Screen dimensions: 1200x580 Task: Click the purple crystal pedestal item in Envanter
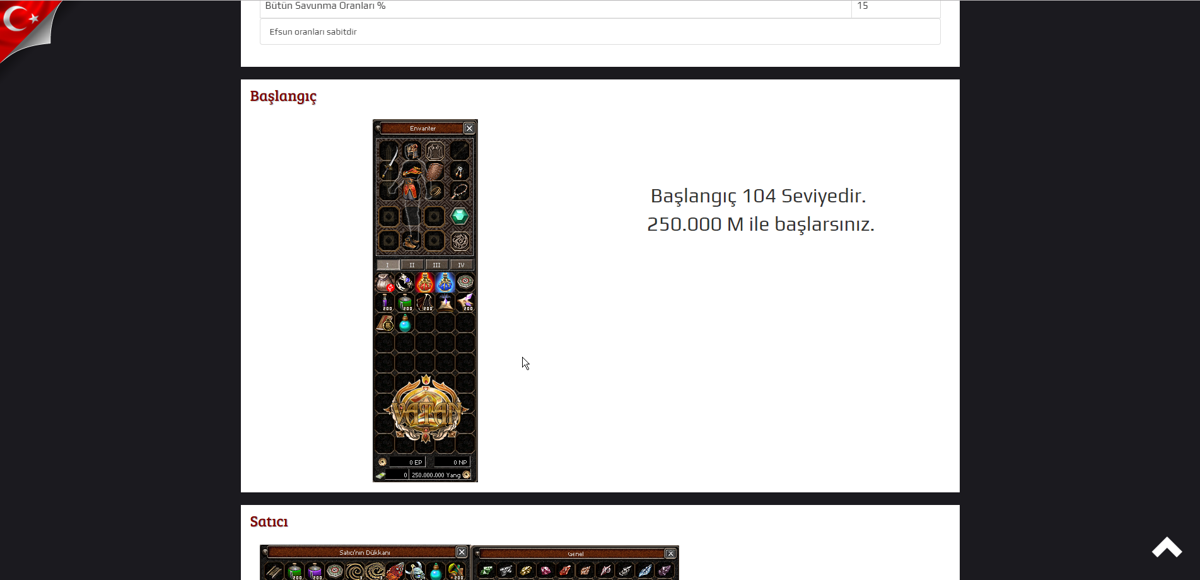[x=445, y=303]
